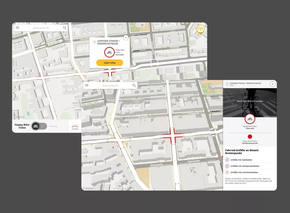The height and width of the screenshot is (213, 290).
Task: Toggle Happy-Bike-Index / Planung switch
Action: tap(39, 126)
